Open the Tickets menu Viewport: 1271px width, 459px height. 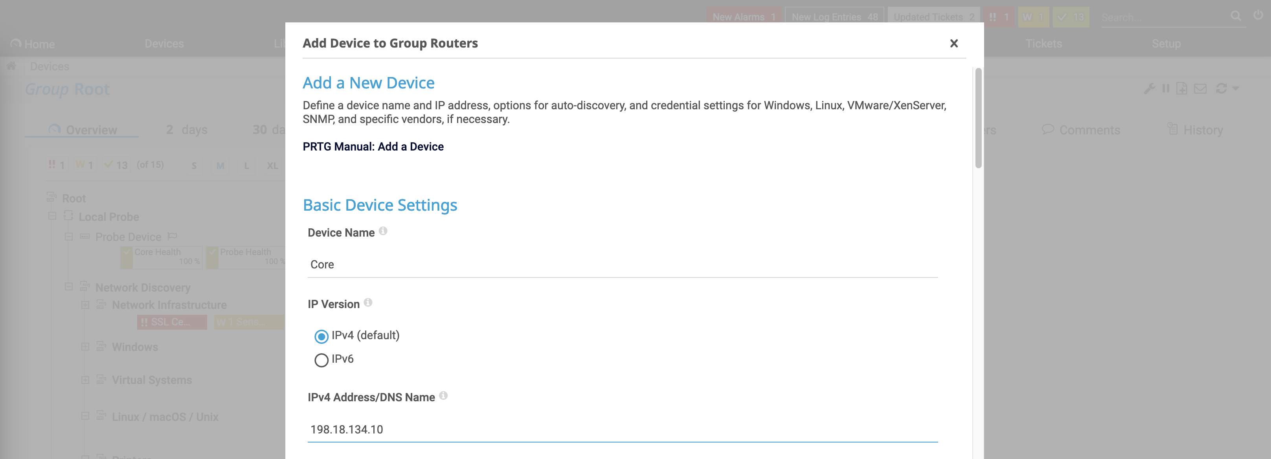point(1043,44)
